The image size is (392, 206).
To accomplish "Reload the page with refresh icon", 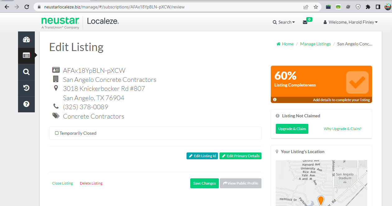I will [x=27, y=7].
